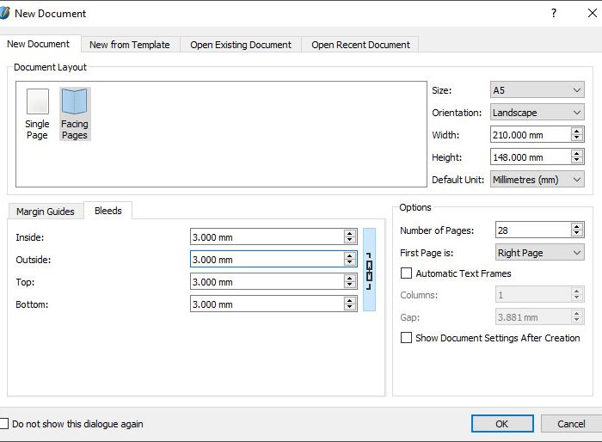Expand the Orientation dropdown set to Landscape
The width and height of the screenshot is (602, 442).
pos(537,113)
